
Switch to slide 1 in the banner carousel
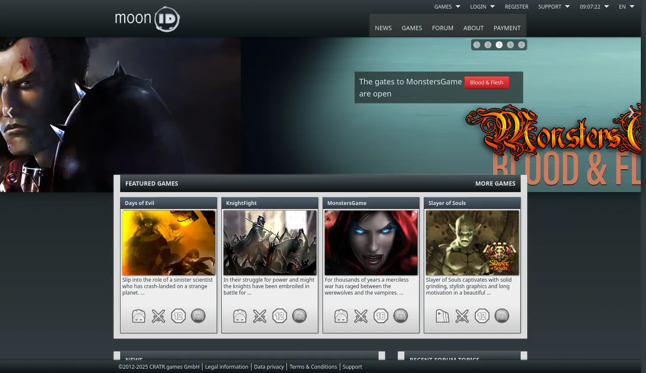477,45
